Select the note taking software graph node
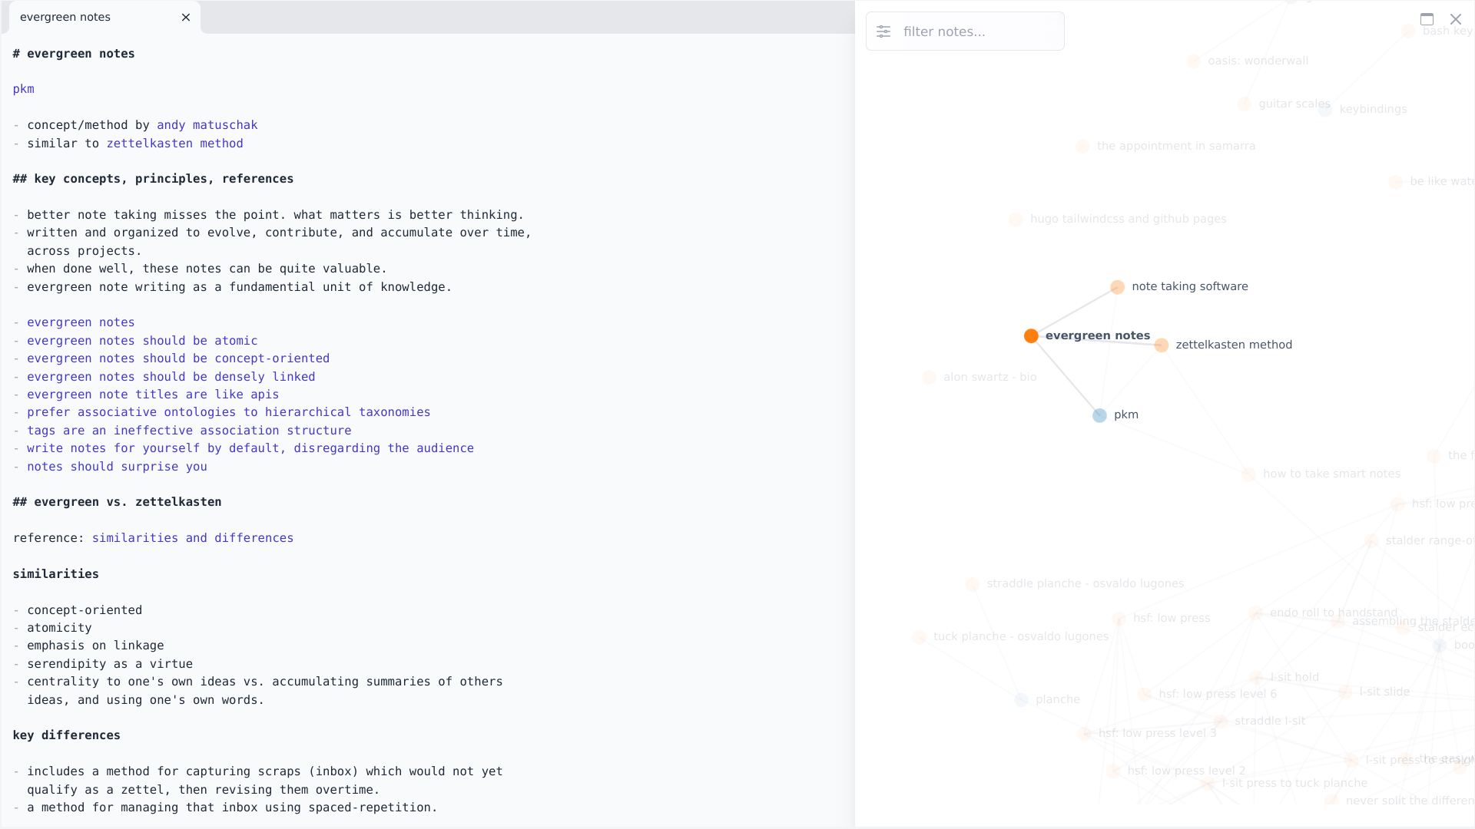The height and width of the screenshot is (829, 1475). [x=1116, y=286]
